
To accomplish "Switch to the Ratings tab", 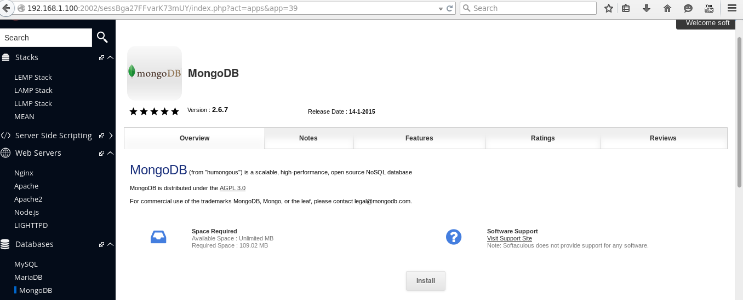I will 543,138.
